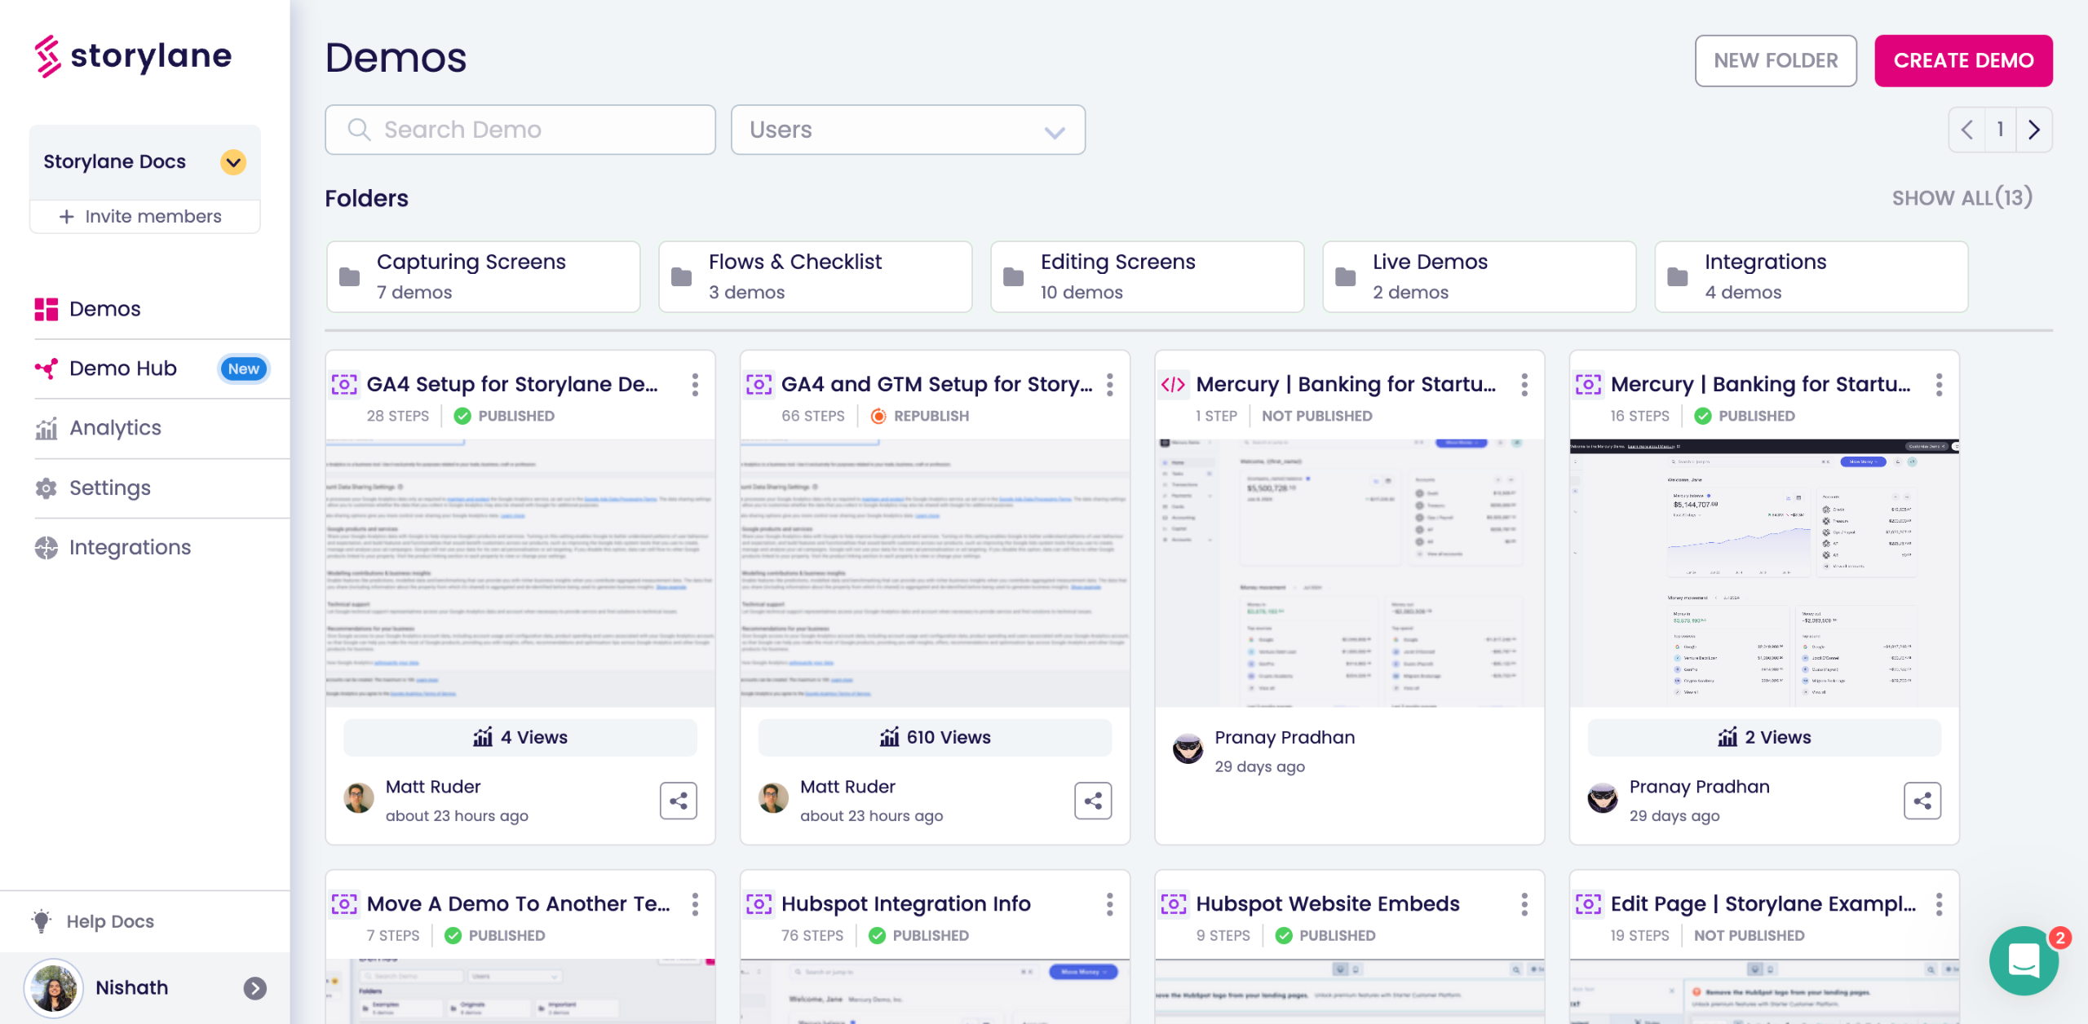2088x1024 pixels.
Task: Open kebab menu on Hubspot Website Embeds card
Action: [1524, 904]
